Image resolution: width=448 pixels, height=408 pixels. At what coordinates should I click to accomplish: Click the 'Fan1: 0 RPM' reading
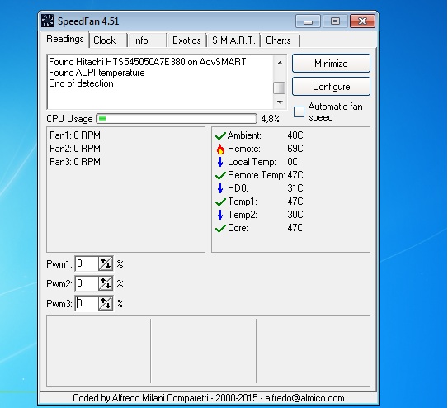click(75, 135)
